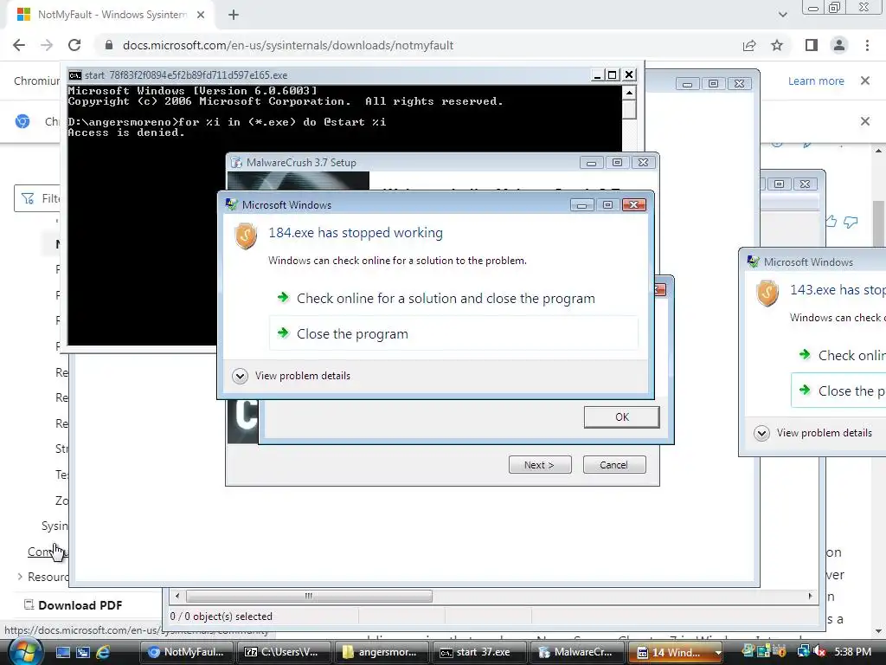Click the thumbs up feedback icon
The image size is (886, 665).
(x=831, y=222)
